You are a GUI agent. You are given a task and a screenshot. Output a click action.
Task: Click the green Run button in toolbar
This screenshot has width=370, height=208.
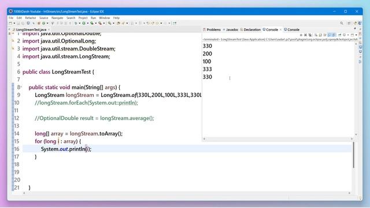(83, 23)
